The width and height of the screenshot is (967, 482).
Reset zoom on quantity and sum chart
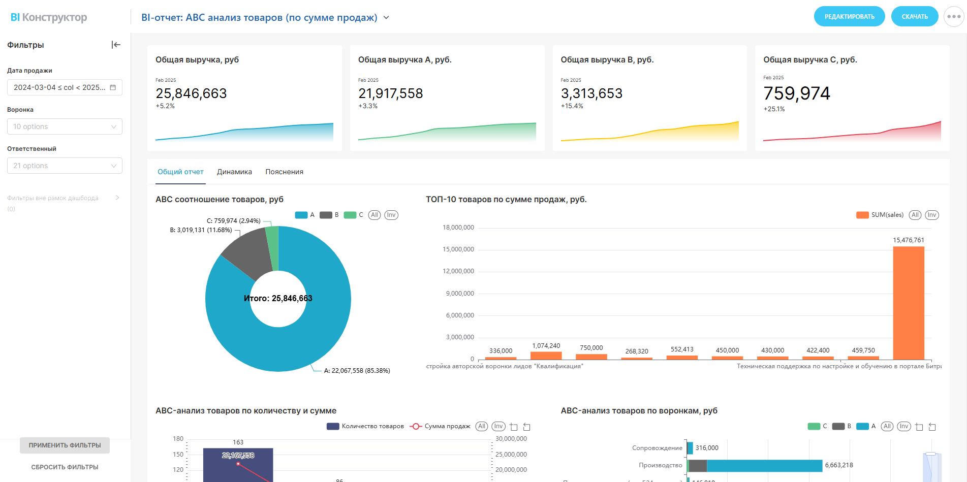point(526,427)
